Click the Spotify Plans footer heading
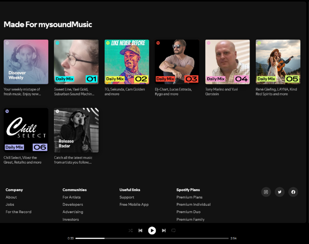 pyautogui.click(x=188, y=190)
